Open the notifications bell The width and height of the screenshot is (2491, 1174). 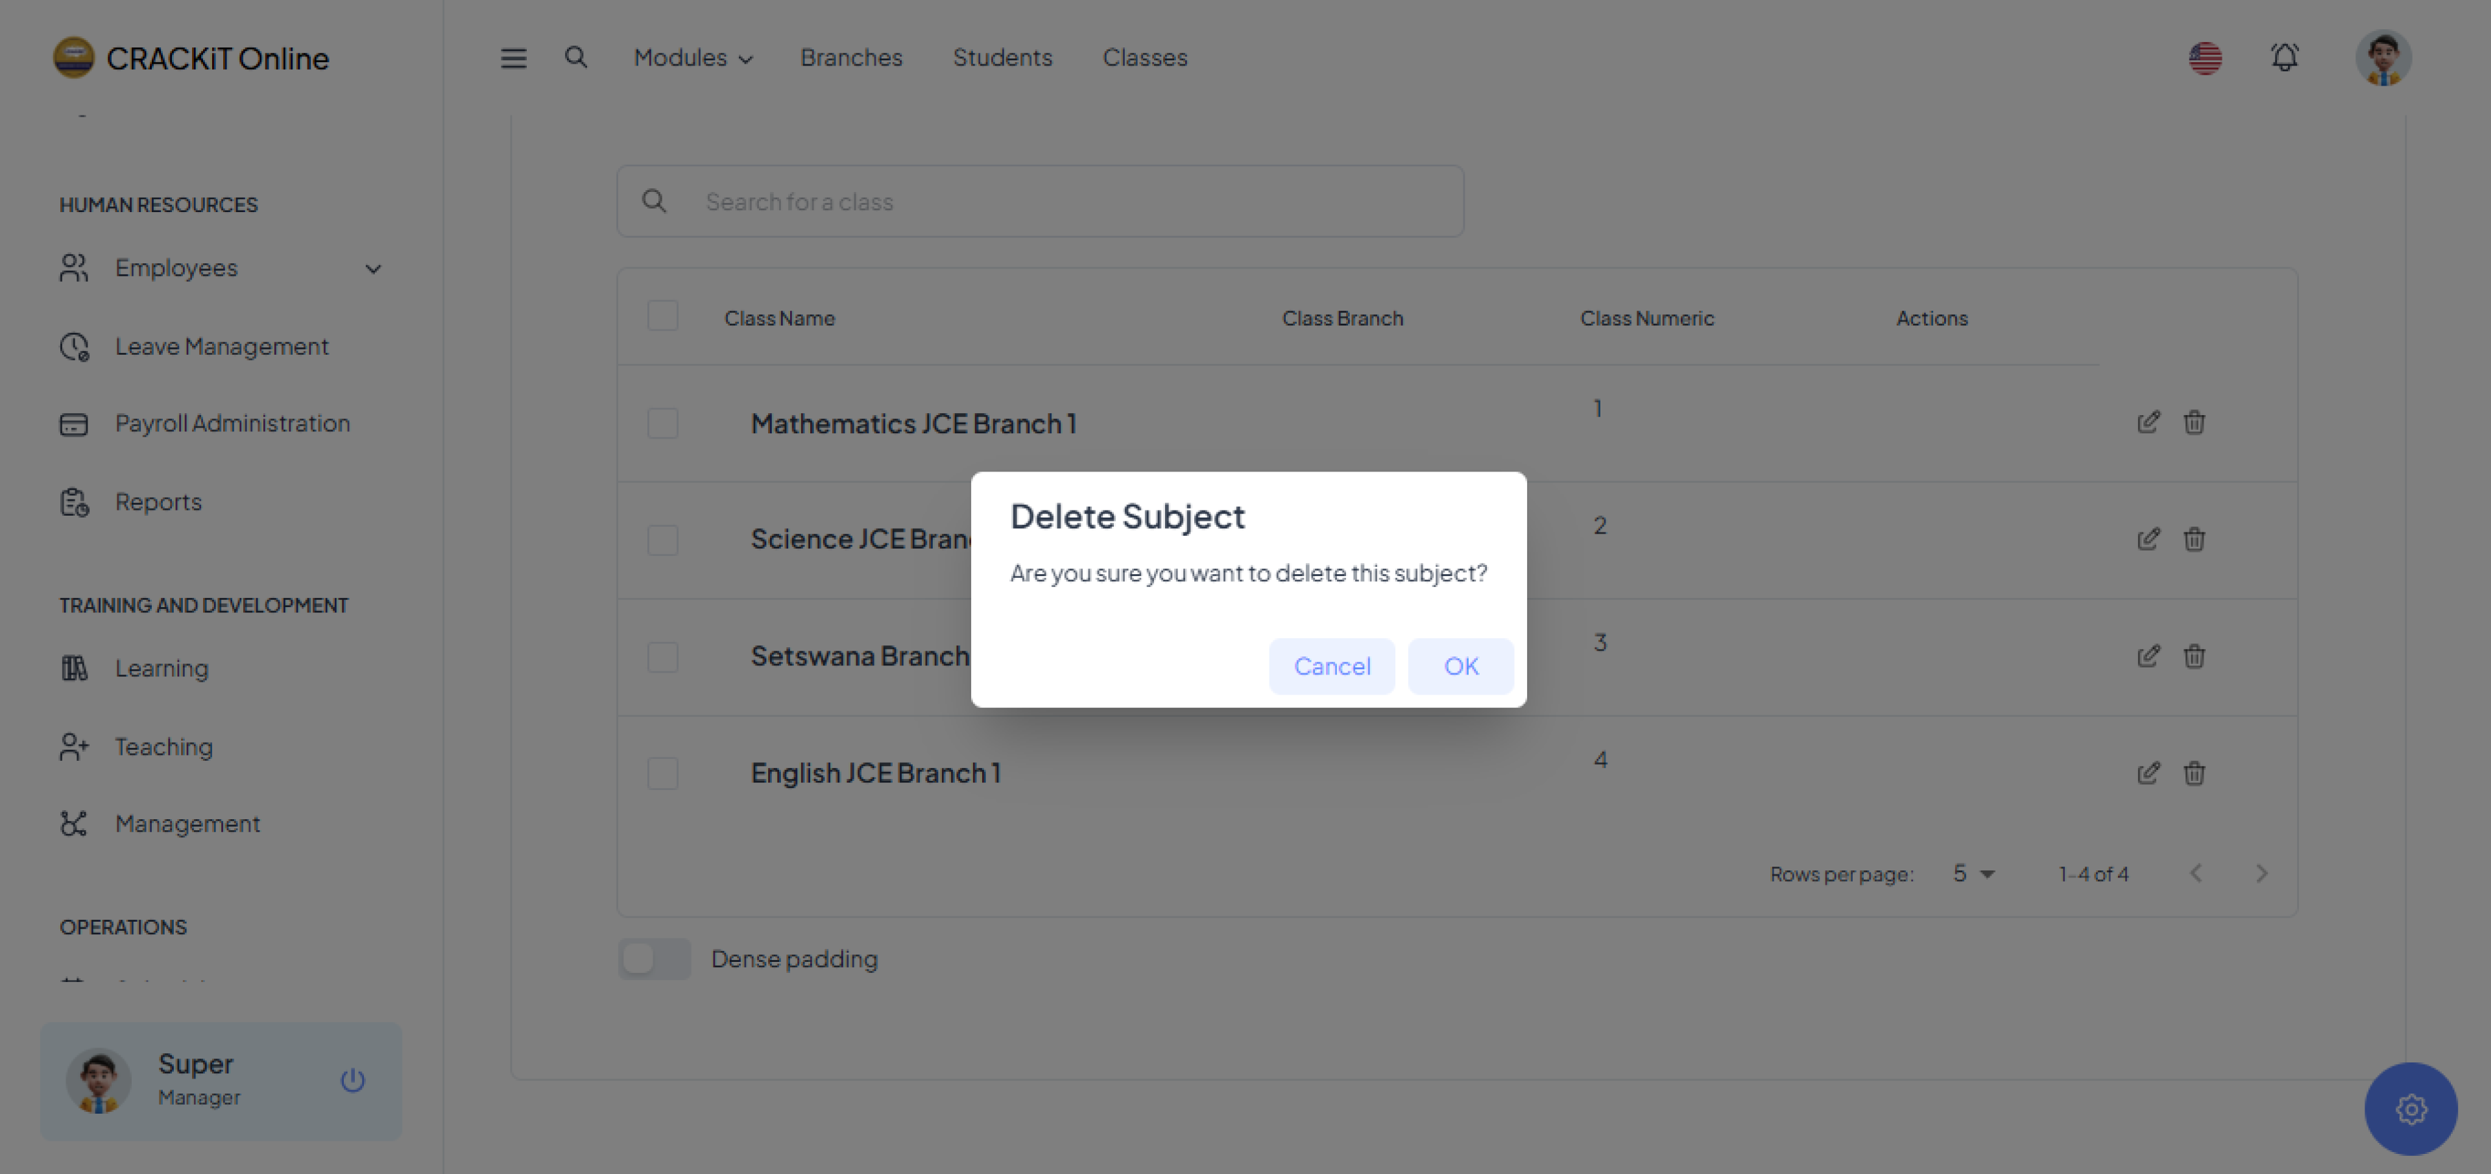pos(2284,58)
